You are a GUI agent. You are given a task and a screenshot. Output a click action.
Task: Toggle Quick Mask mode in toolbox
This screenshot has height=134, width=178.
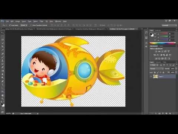click(2, 109)
